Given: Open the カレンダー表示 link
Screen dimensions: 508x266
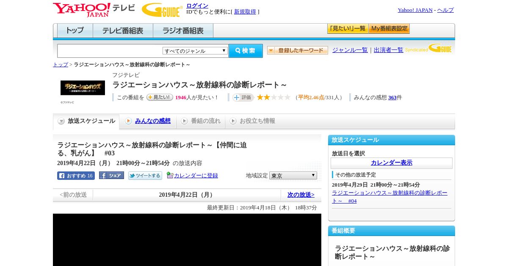Looking at the screenshot, I should click(x=392, y=163).
